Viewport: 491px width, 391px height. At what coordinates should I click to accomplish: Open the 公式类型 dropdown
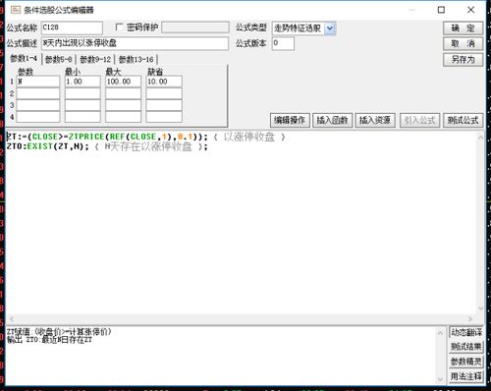330,28
